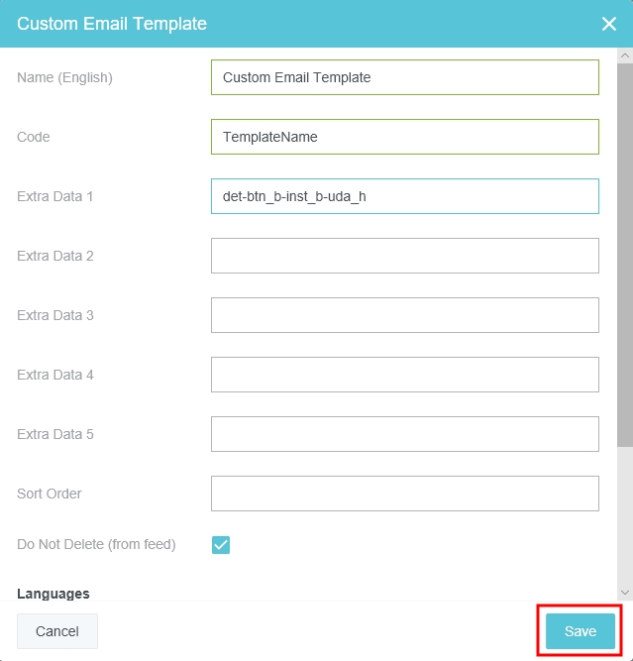
Task: Click the Do Not Delete (from feed) label
Action: tap(96, 544)
